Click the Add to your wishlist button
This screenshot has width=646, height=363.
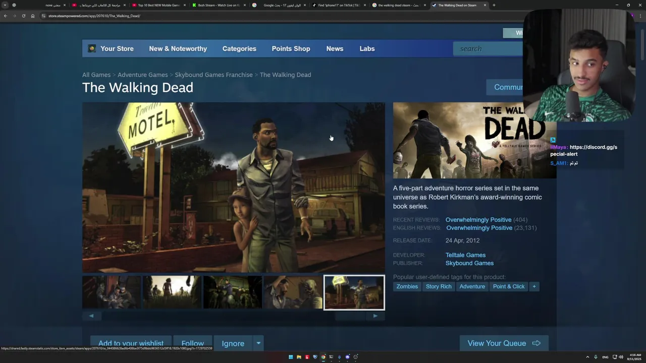pos(131,343)
